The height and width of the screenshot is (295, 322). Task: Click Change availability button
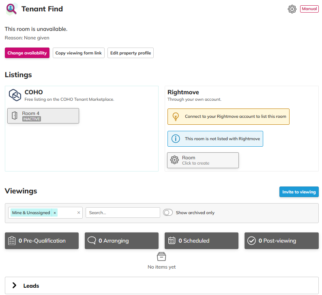(x=27, y=53)
